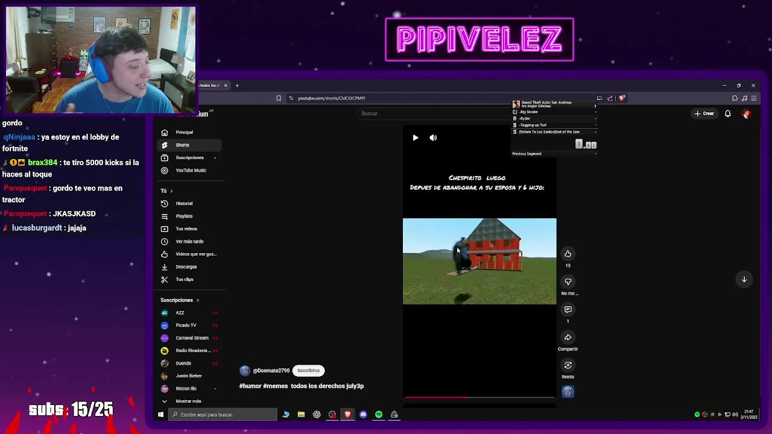The width and height of the screenshot is (772, 434).
Task: Open Ver más tarde list
Action: point(189,242)
